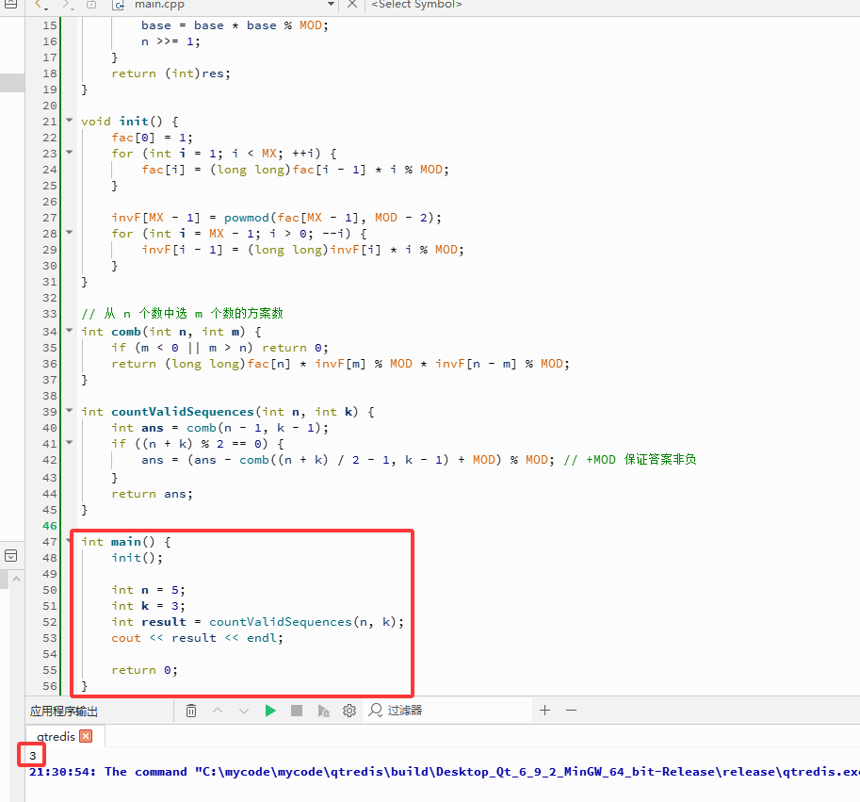
Task: Stop the running application
Action: pyautogui.click(x=297, y=711)
